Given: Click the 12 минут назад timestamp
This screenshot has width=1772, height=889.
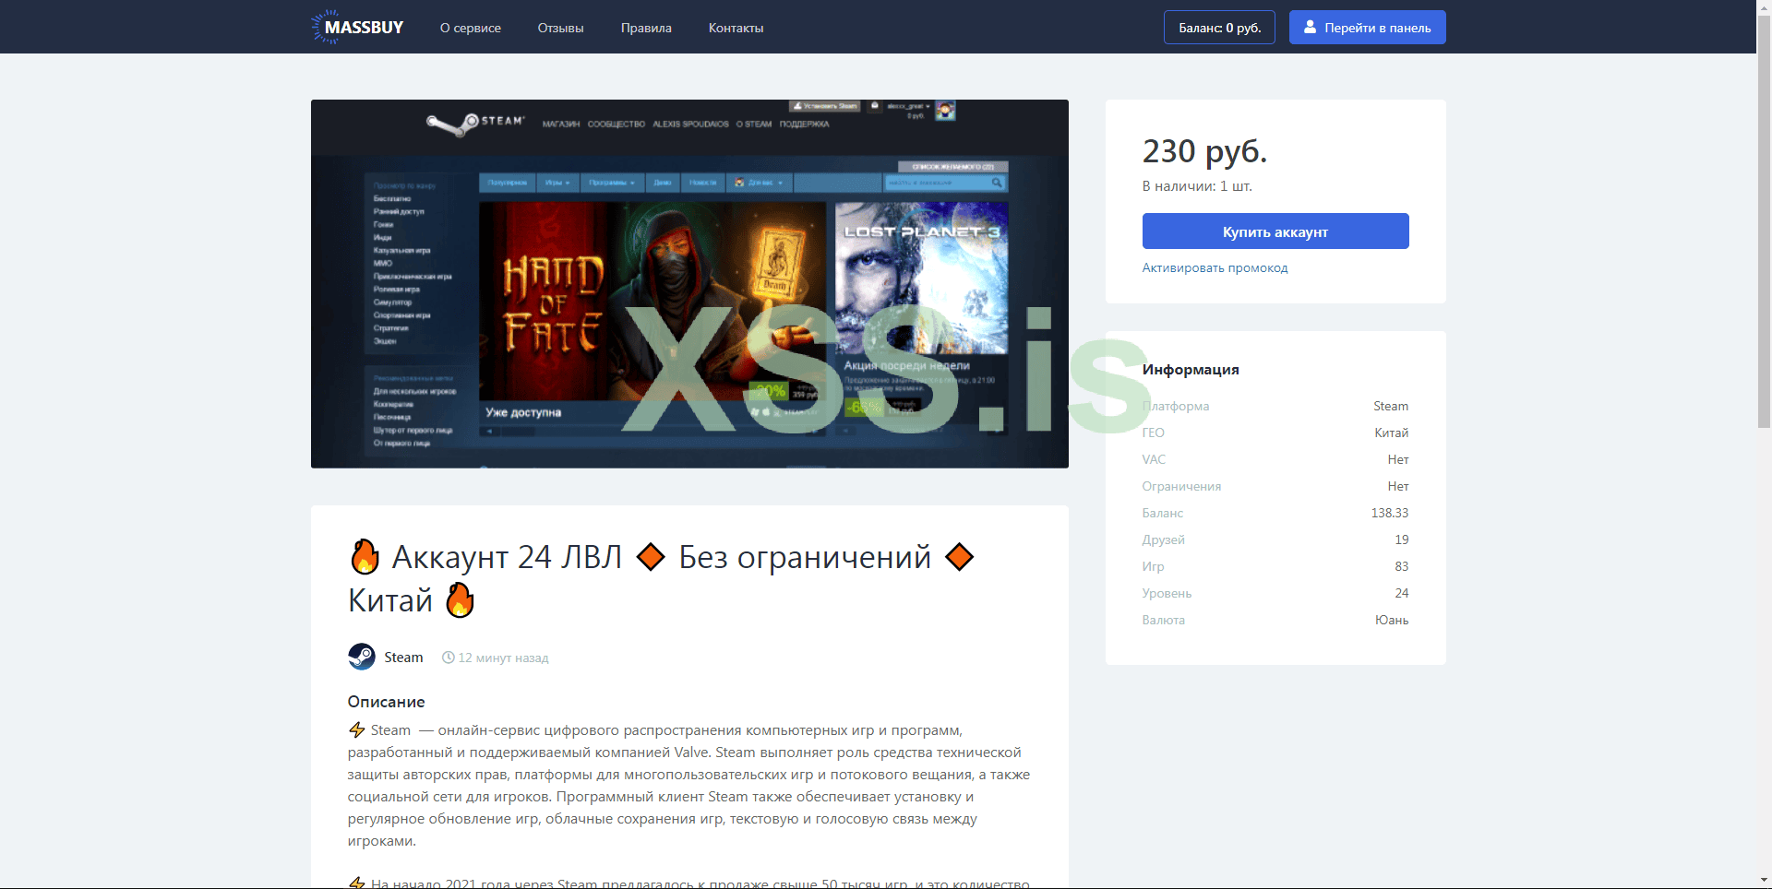Looking at the screenshot, I should [x=504, y=658].
